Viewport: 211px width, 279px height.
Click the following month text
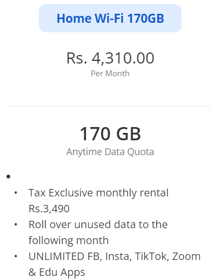point(68,240)
